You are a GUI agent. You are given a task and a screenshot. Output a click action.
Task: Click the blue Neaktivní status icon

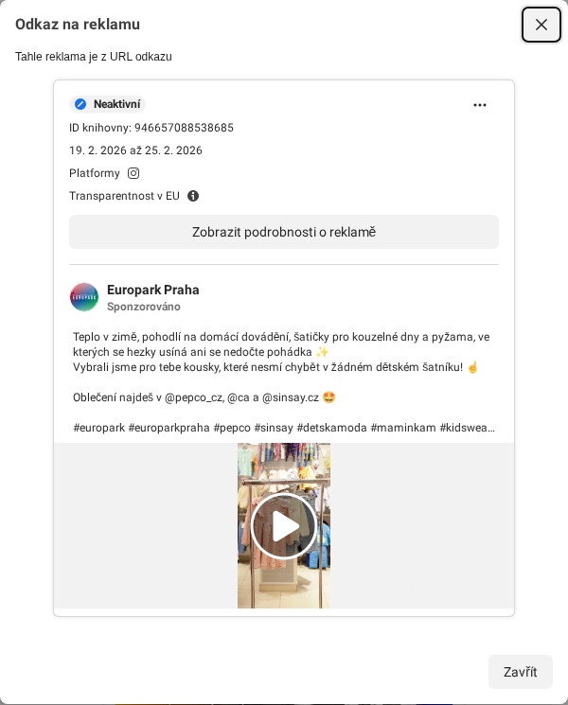point(80,104)
